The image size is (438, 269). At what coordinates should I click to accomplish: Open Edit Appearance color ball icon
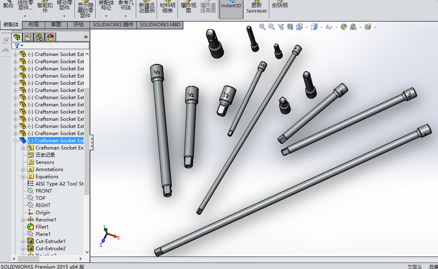tap(343, 27)
